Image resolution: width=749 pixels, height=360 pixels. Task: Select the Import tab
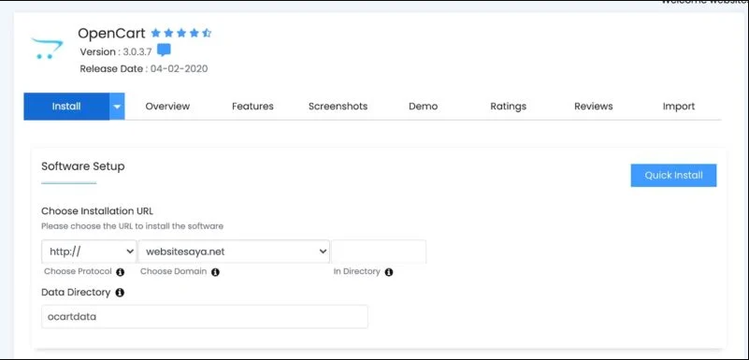679,106
